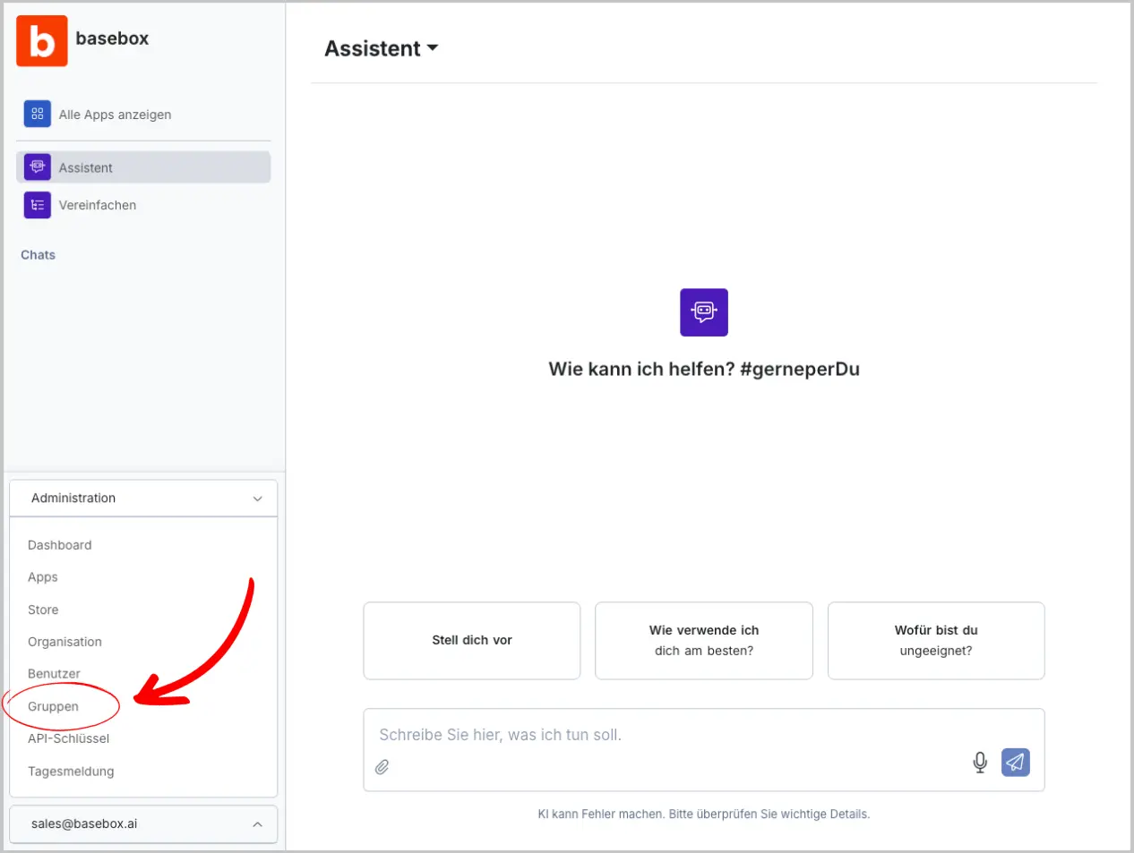The width and height of the screenshot is (1134, 853).
Task: Click the Assistent app icon in sidebar
Action: coord(37,167)
